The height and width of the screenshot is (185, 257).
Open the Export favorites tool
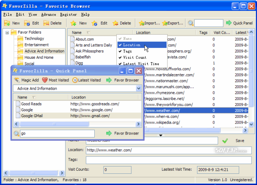pyautogui.click(x=173, y=23)
